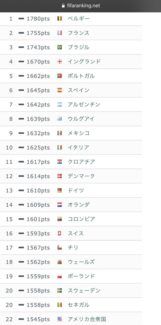Click the rank change dash beside 1632pts
Viewport: 161px width, 325px height.
pos(21,133)
